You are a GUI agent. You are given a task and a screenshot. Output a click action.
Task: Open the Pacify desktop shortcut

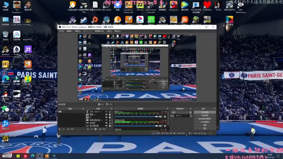[218, 6]
